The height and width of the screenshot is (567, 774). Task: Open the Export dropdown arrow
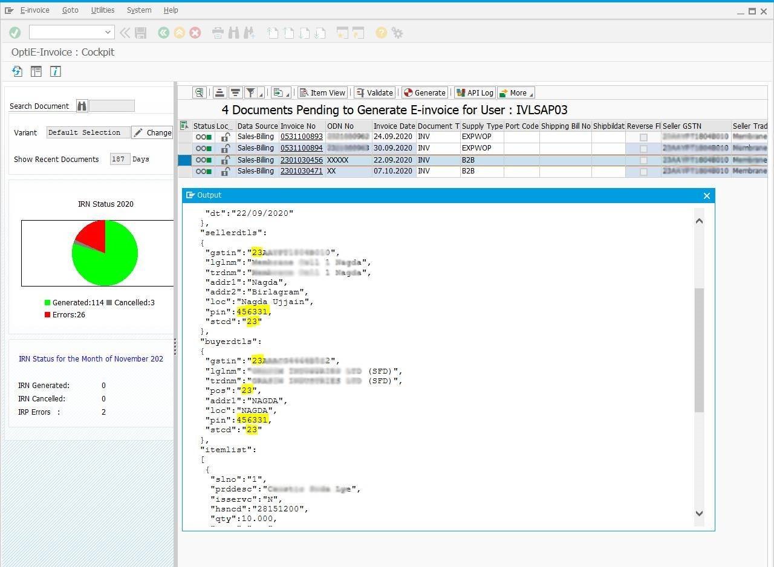click(288, 94)
